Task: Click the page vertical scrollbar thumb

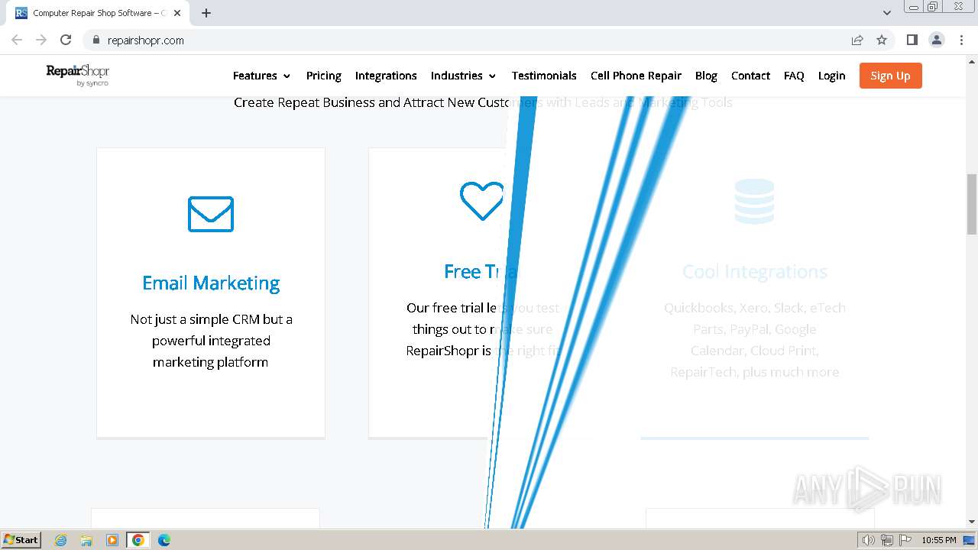Action: point(972,204)
